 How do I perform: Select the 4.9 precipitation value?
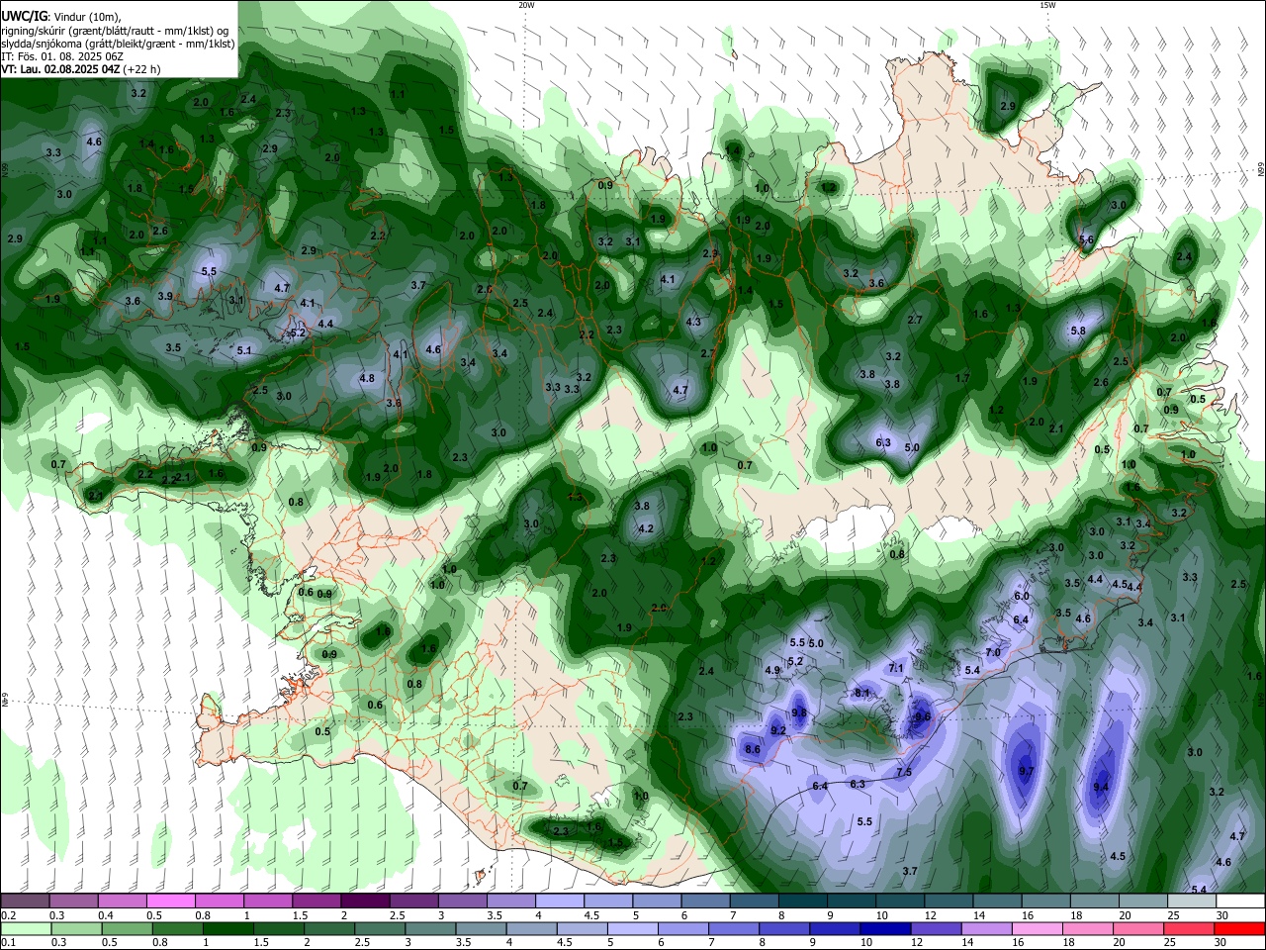click(772, 670)
